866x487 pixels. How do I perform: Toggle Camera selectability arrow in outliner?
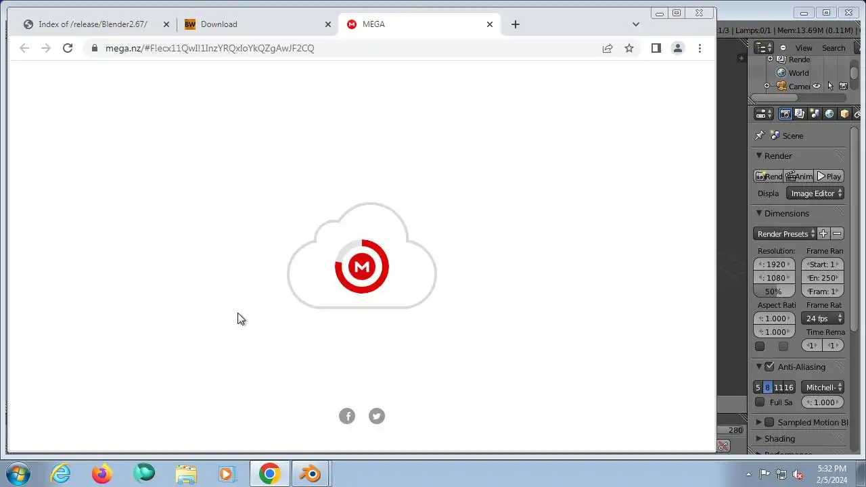point(830,86)
